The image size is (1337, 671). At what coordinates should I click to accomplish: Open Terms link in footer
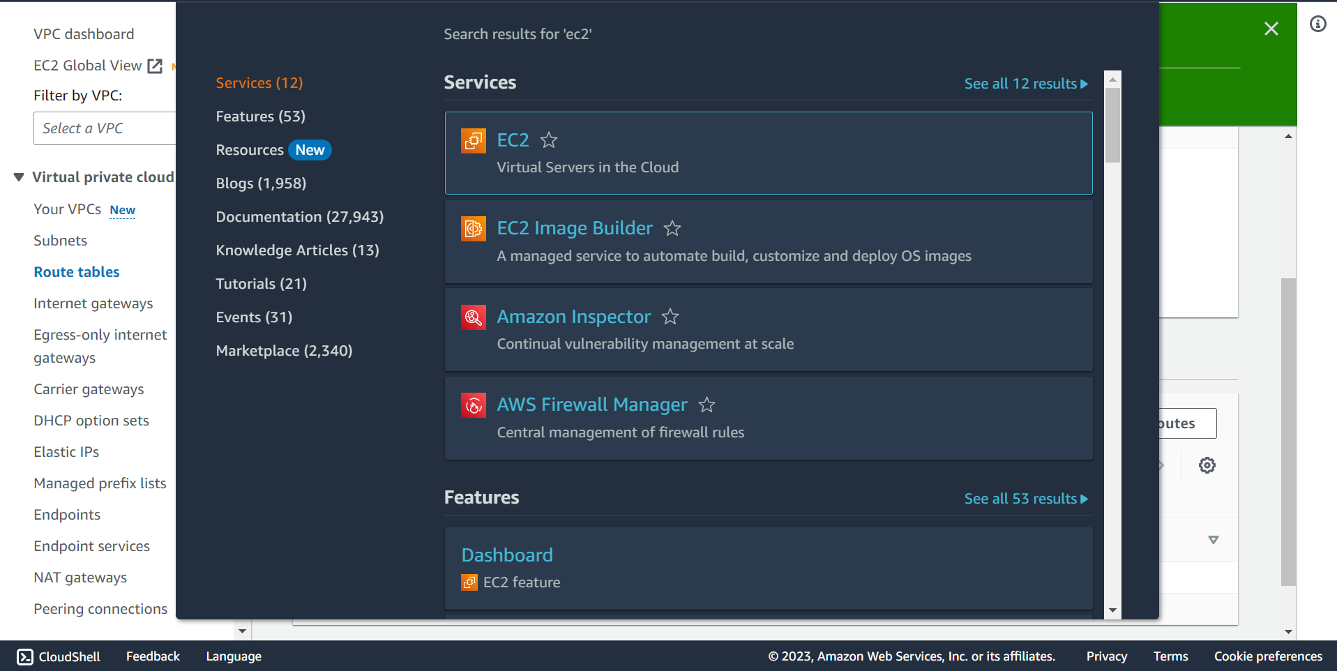click(x=1171, y=656)
